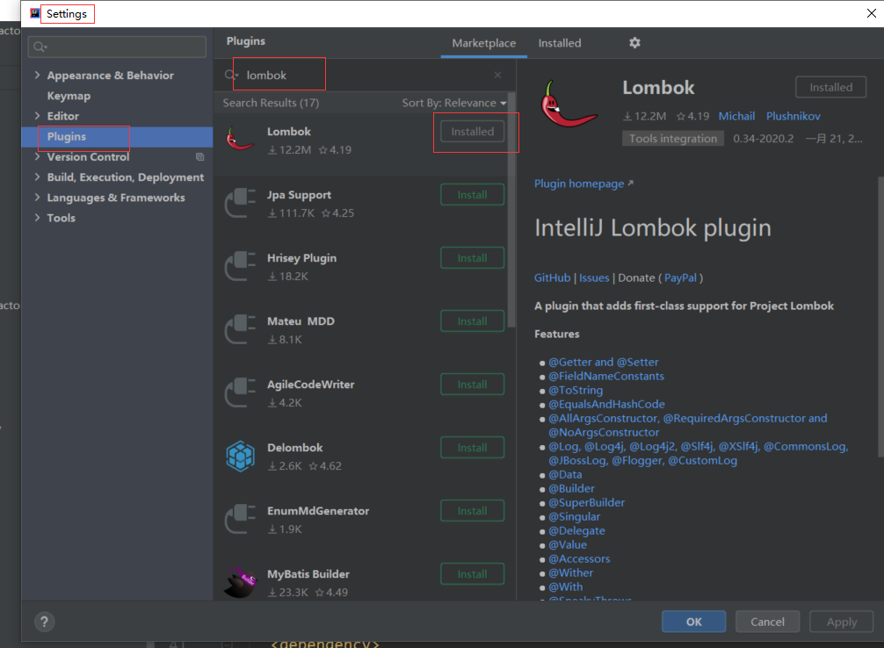Click the EnumMdGenerator plugin icon
Viewport: 884px width, 648px height.
[240, 519]
